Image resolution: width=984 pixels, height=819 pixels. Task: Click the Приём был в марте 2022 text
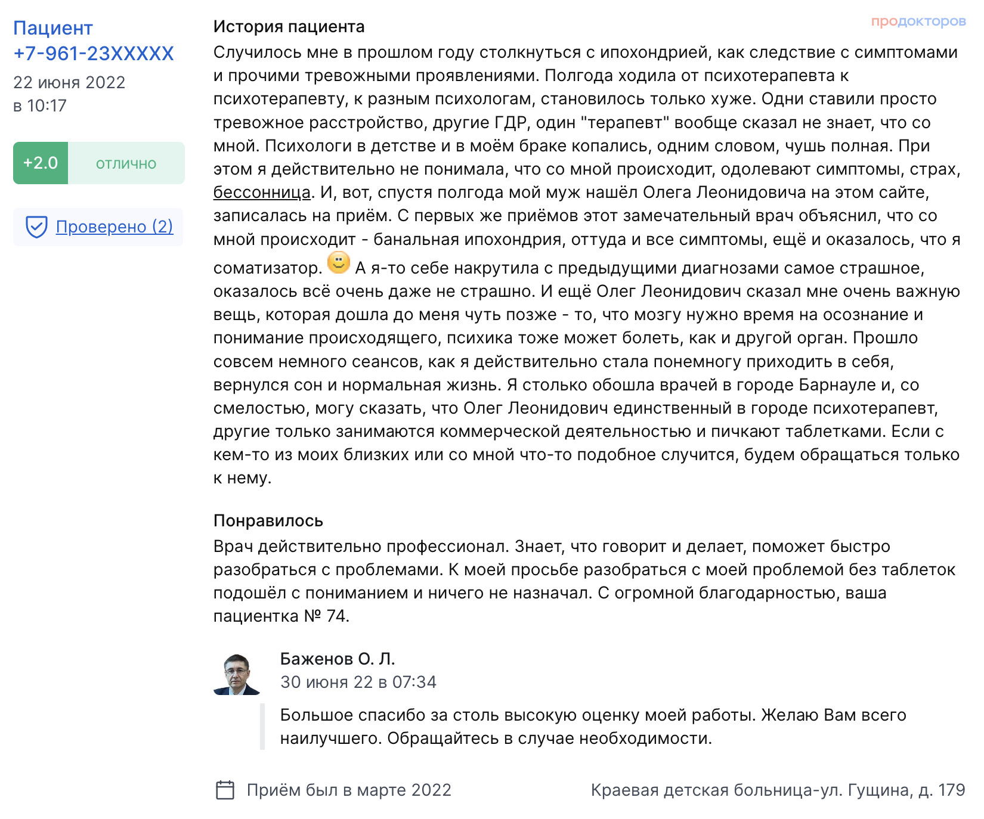coord(349,790)
